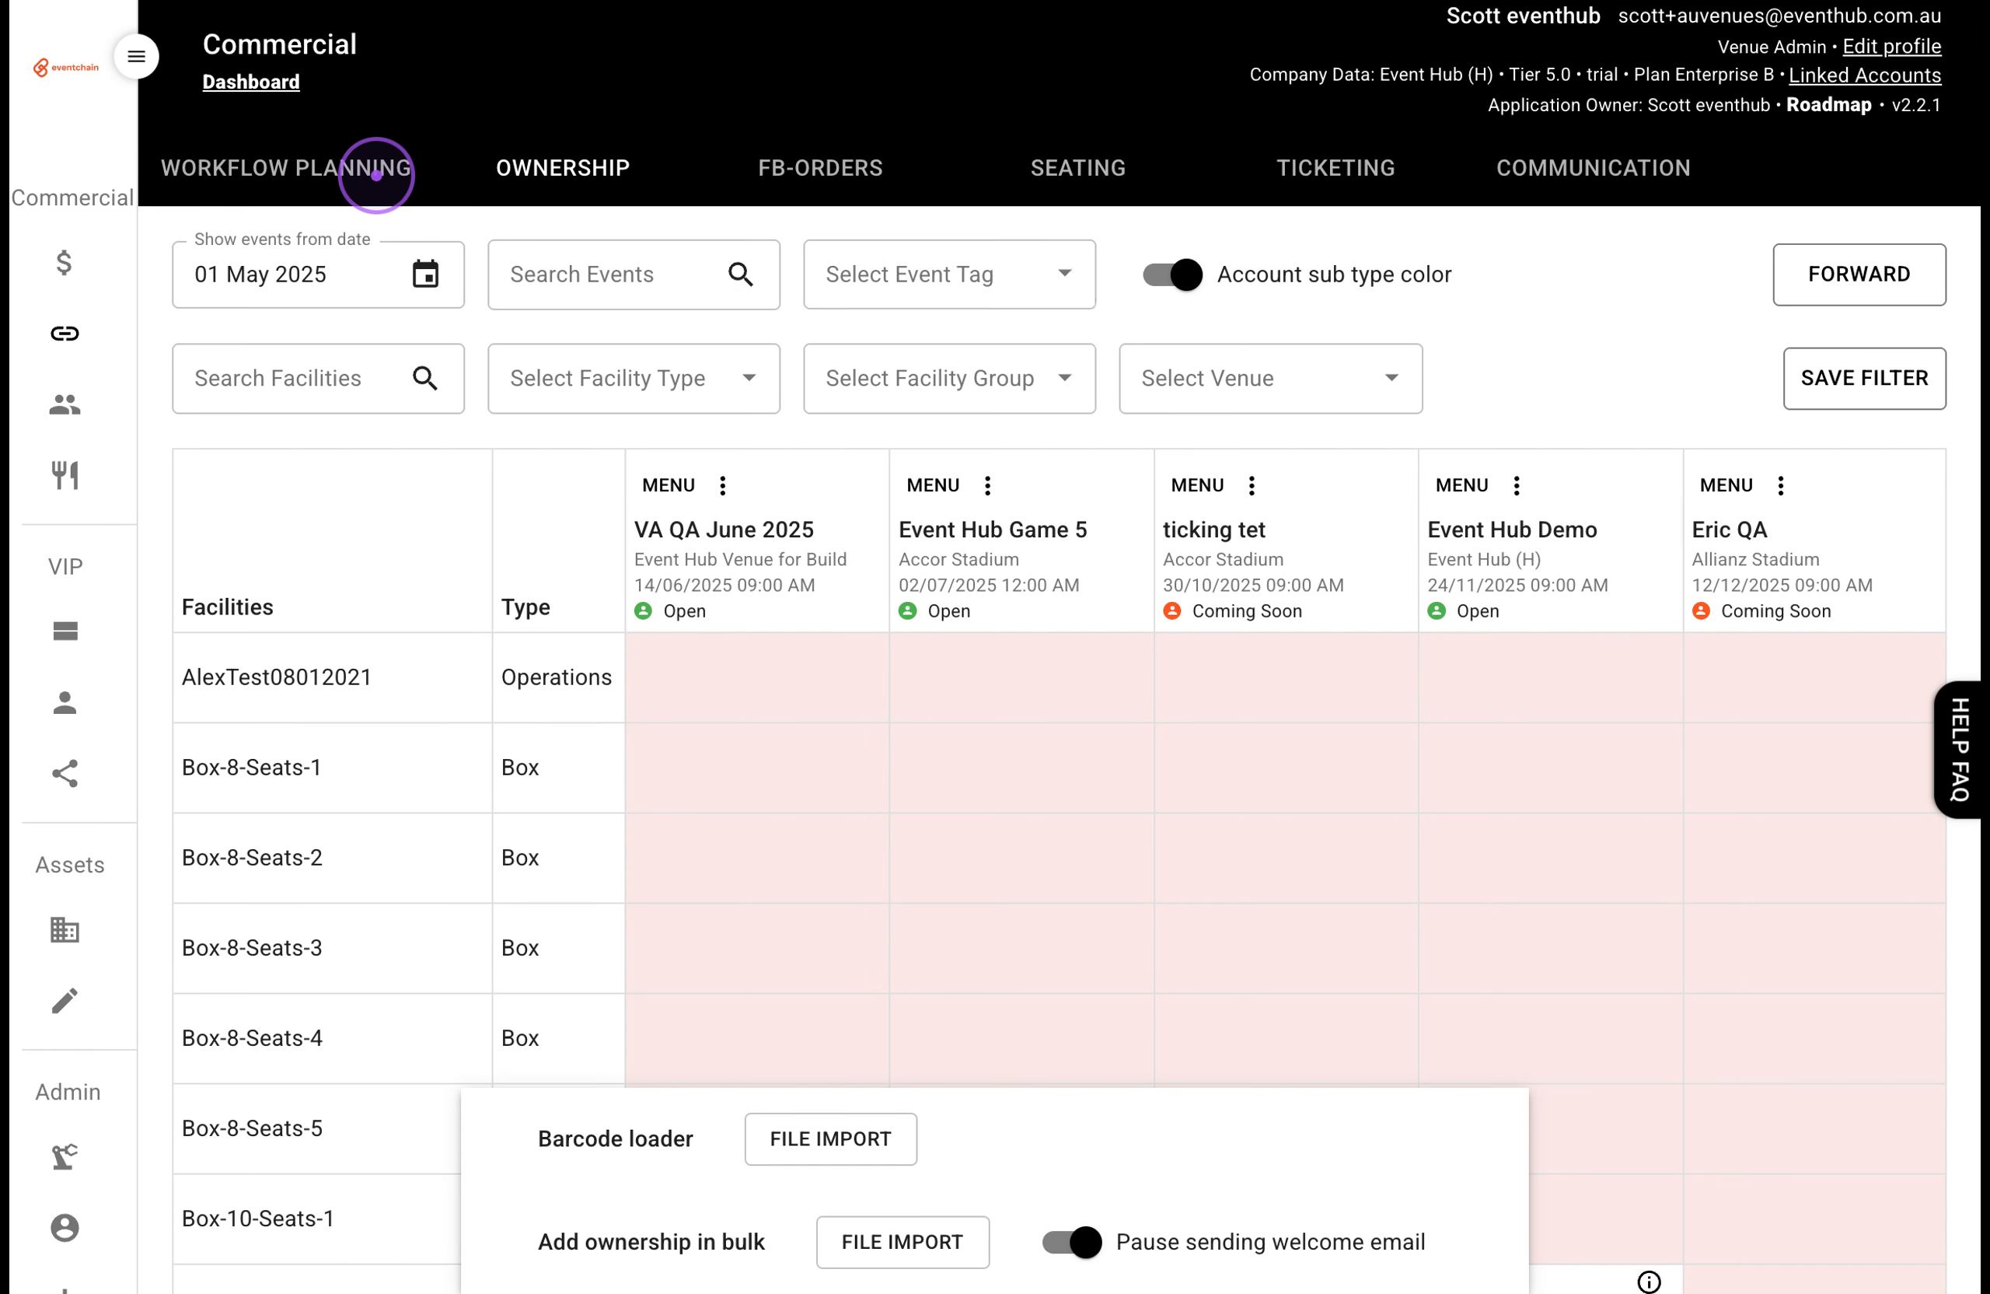Open the ticking tet three-dot menu

[x=1252, y=485]
